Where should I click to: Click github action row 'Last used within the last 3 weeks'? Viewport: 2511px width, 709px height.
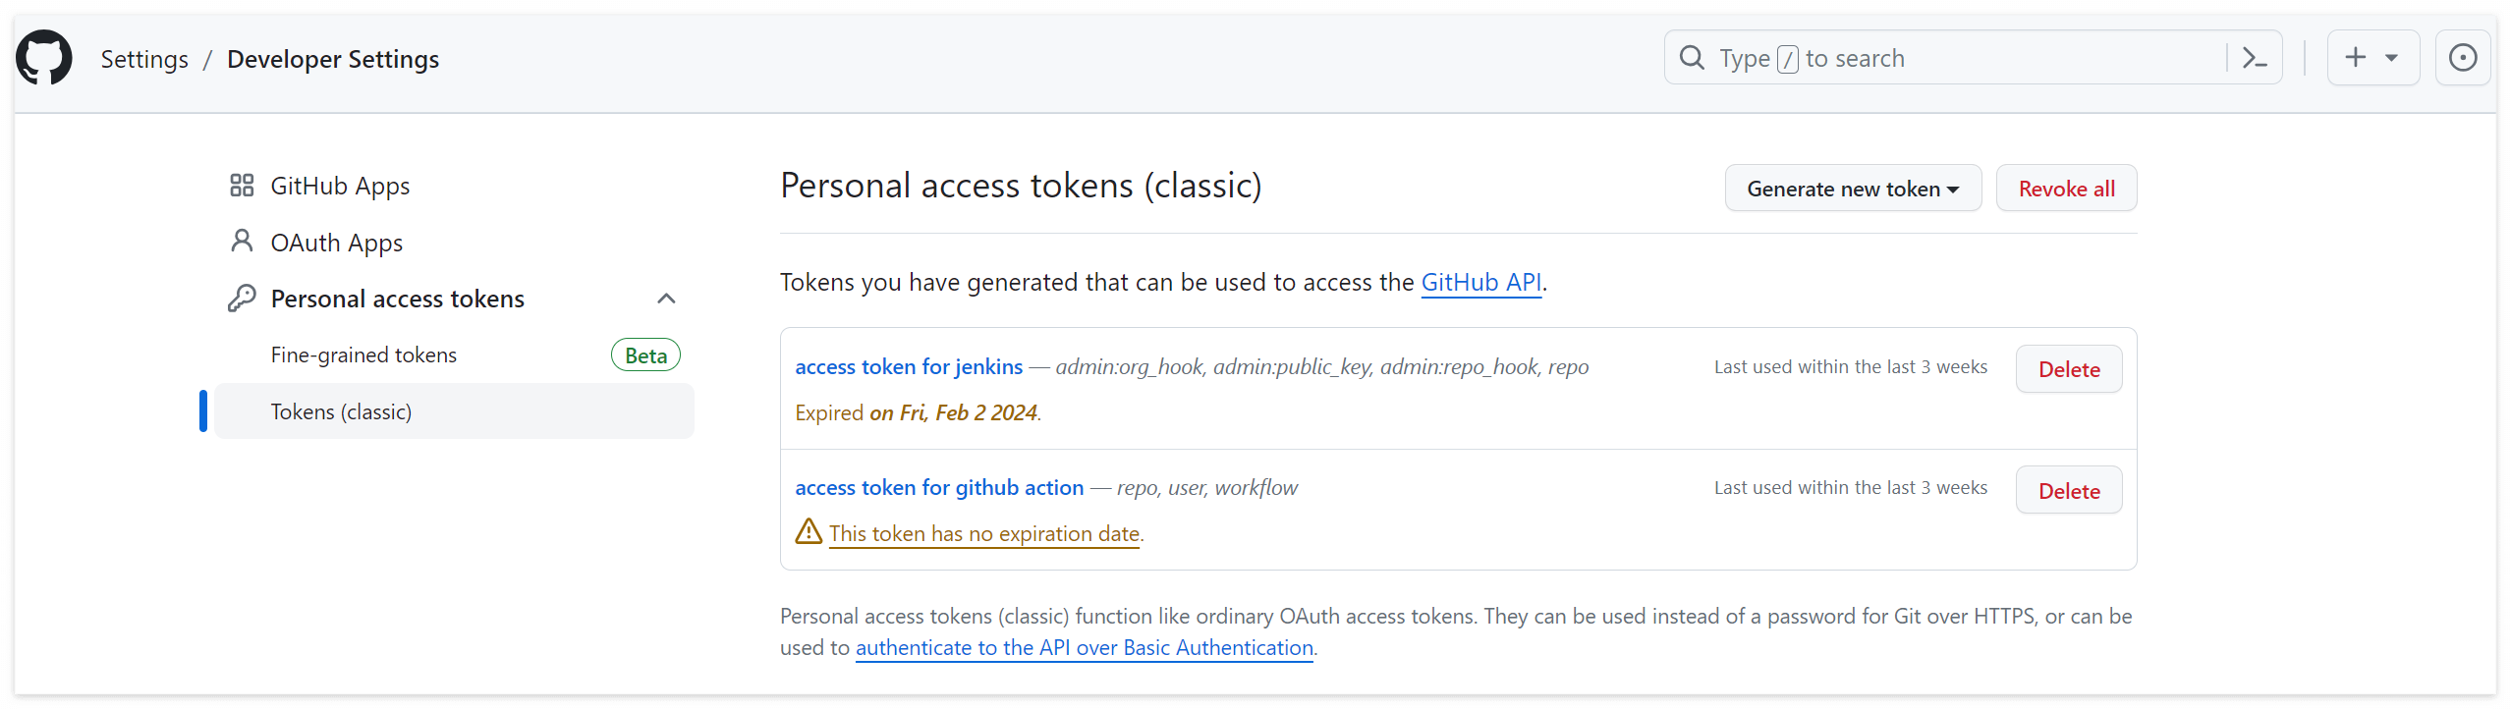tap(1851, 488)
